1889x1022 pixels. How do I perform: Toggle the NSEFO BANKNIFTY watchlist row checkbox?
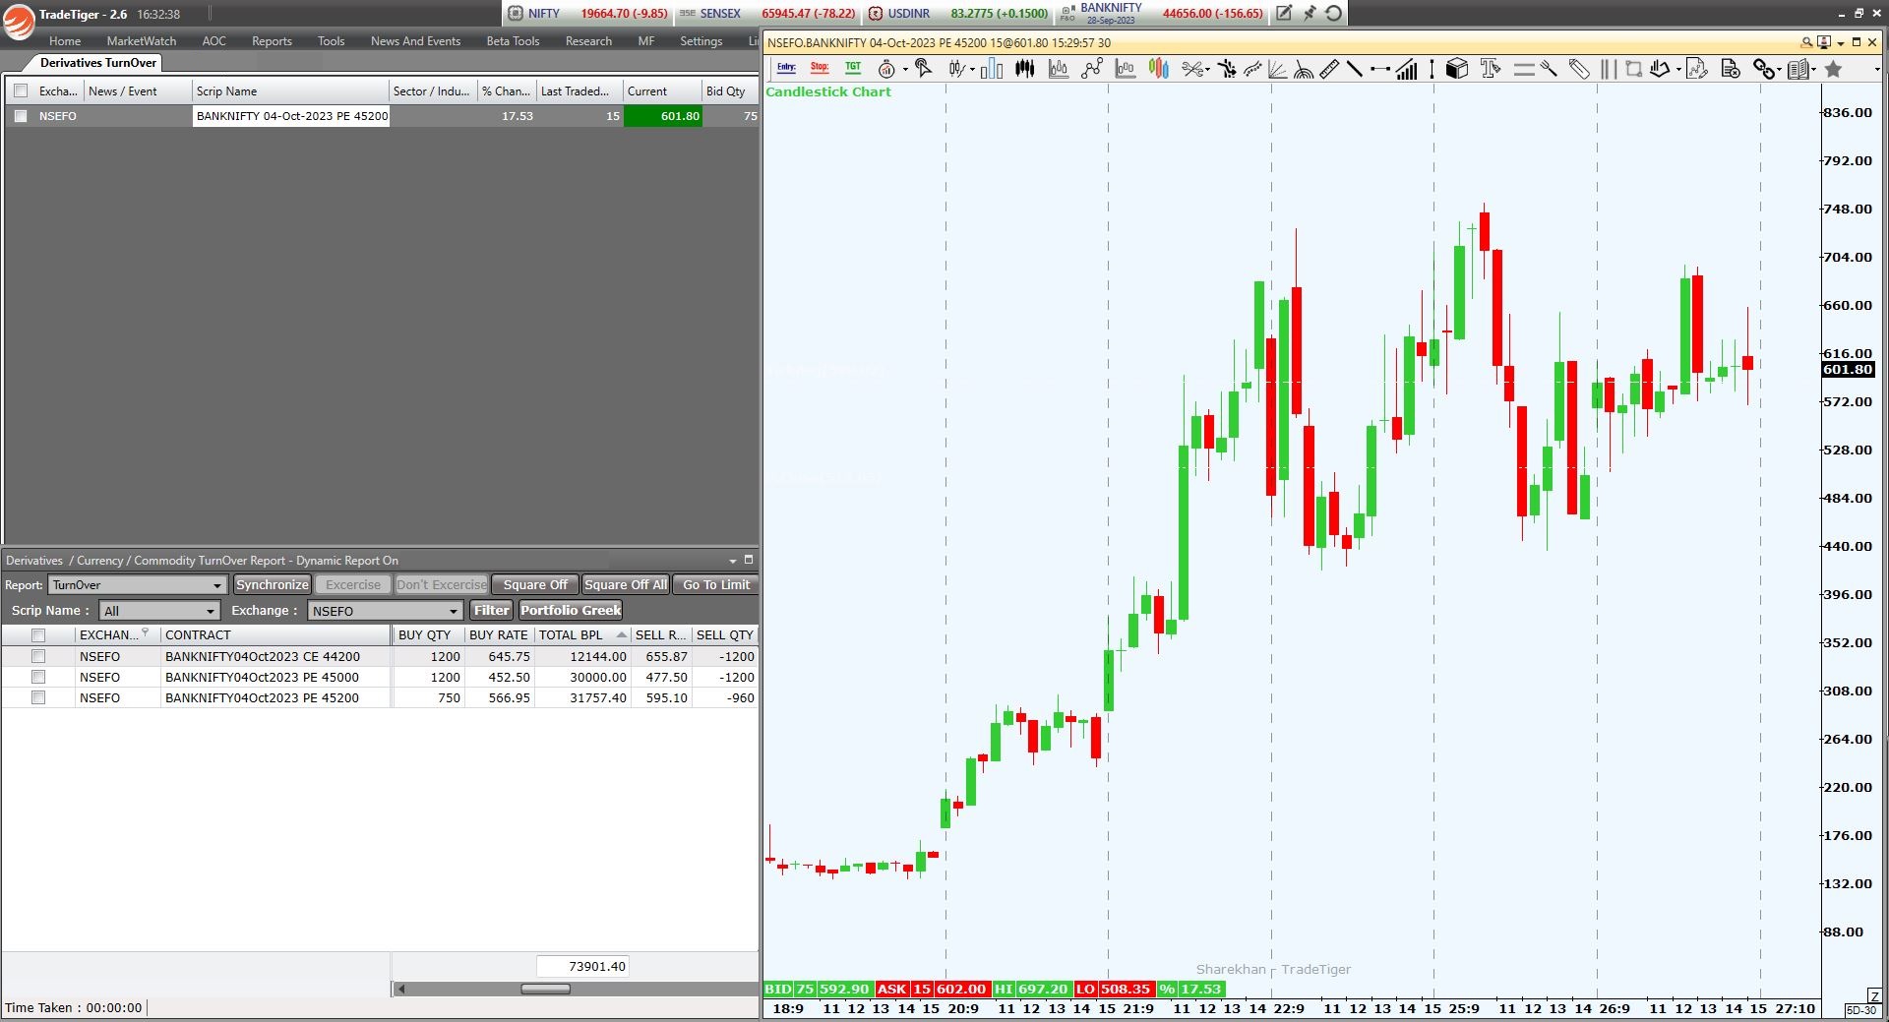[x=21, y=116]
